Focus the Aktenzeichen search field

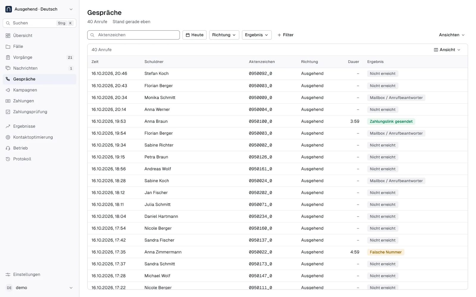[x=133, y=35]
